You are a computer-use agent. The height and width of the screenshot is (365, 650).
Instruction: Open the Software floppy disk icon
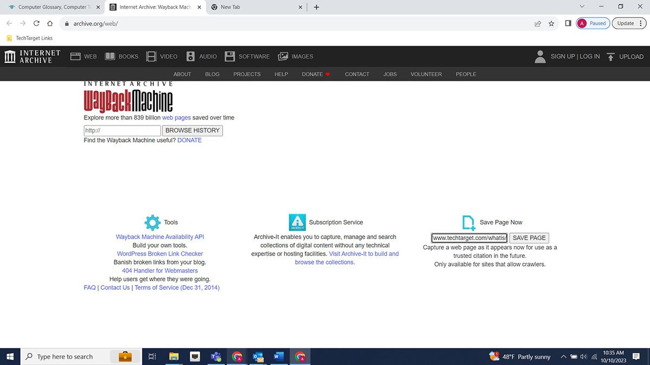tap(230, 56)
